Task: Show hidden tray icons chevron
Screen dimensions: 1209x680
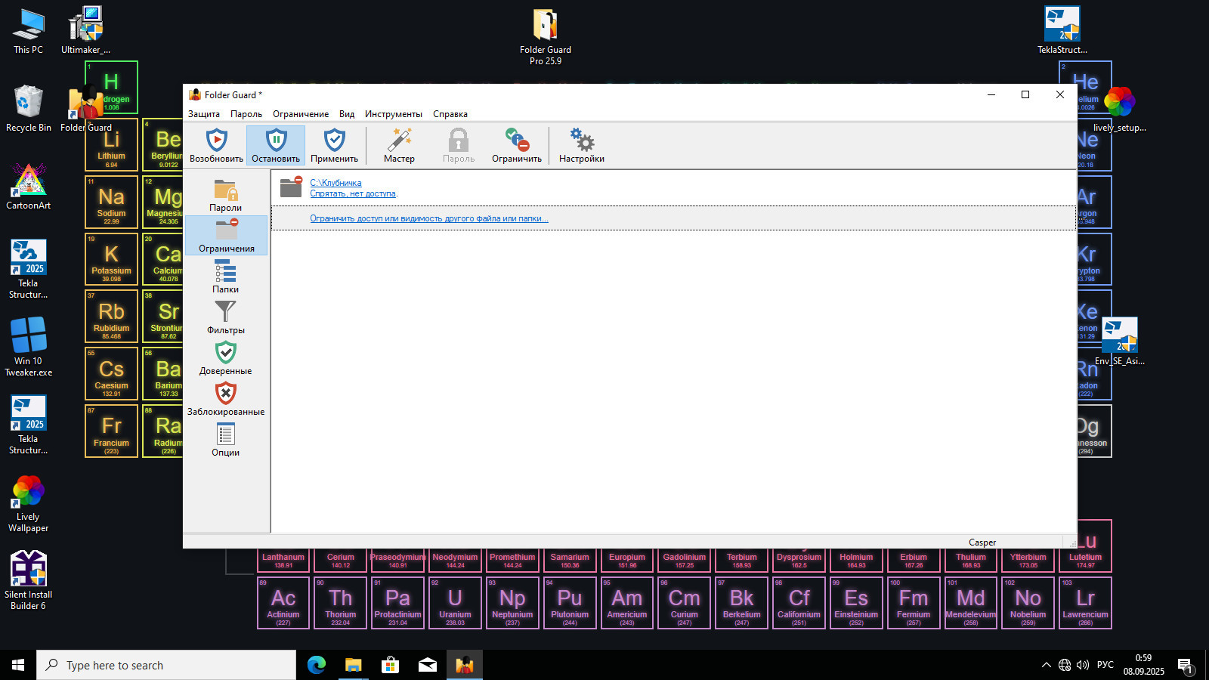Action: tap(1046, 665)
